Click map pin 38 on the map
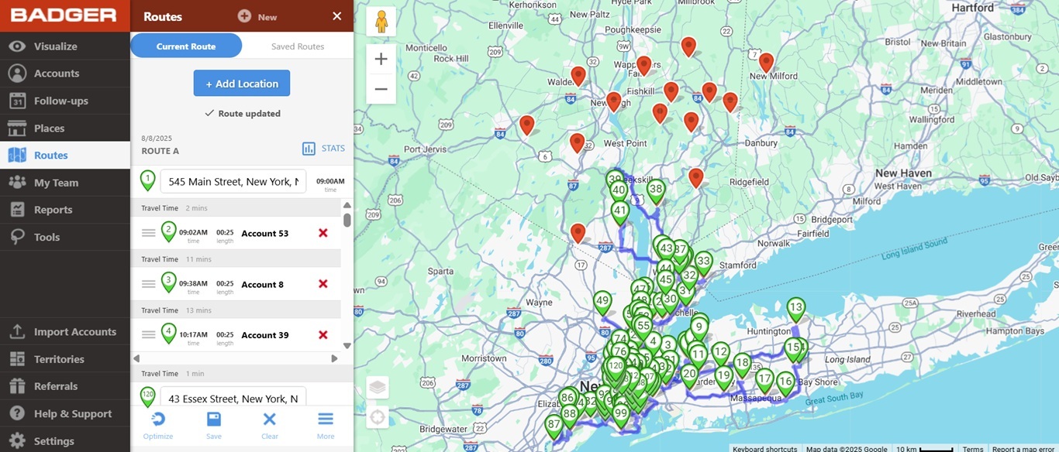The height and width of the screenshot is (452, 1059). [656, 191]
